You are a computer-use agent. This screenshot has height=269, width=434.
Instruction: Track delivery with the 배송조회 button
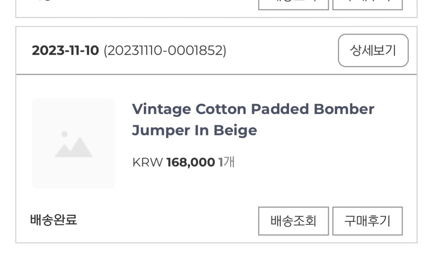(x=293, y=221)
